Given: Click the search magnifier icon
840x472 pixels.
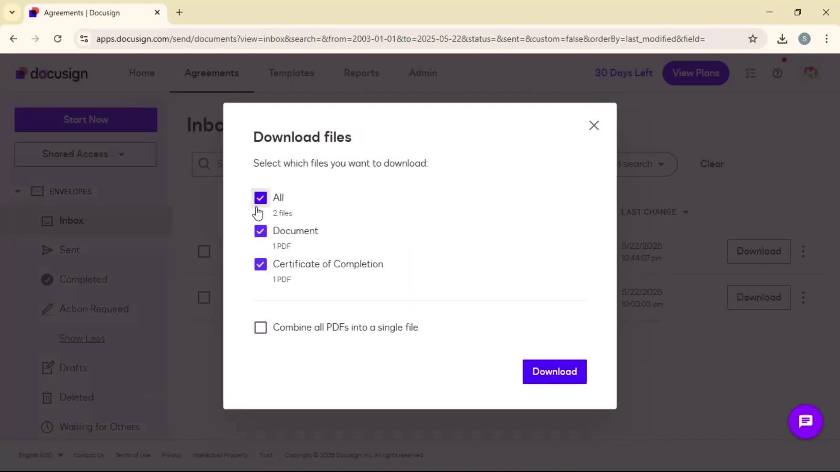Looking at the screenshot, I should point(204,164).
